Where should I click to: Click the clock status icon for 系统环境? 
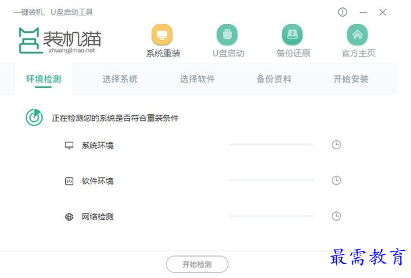336,145
